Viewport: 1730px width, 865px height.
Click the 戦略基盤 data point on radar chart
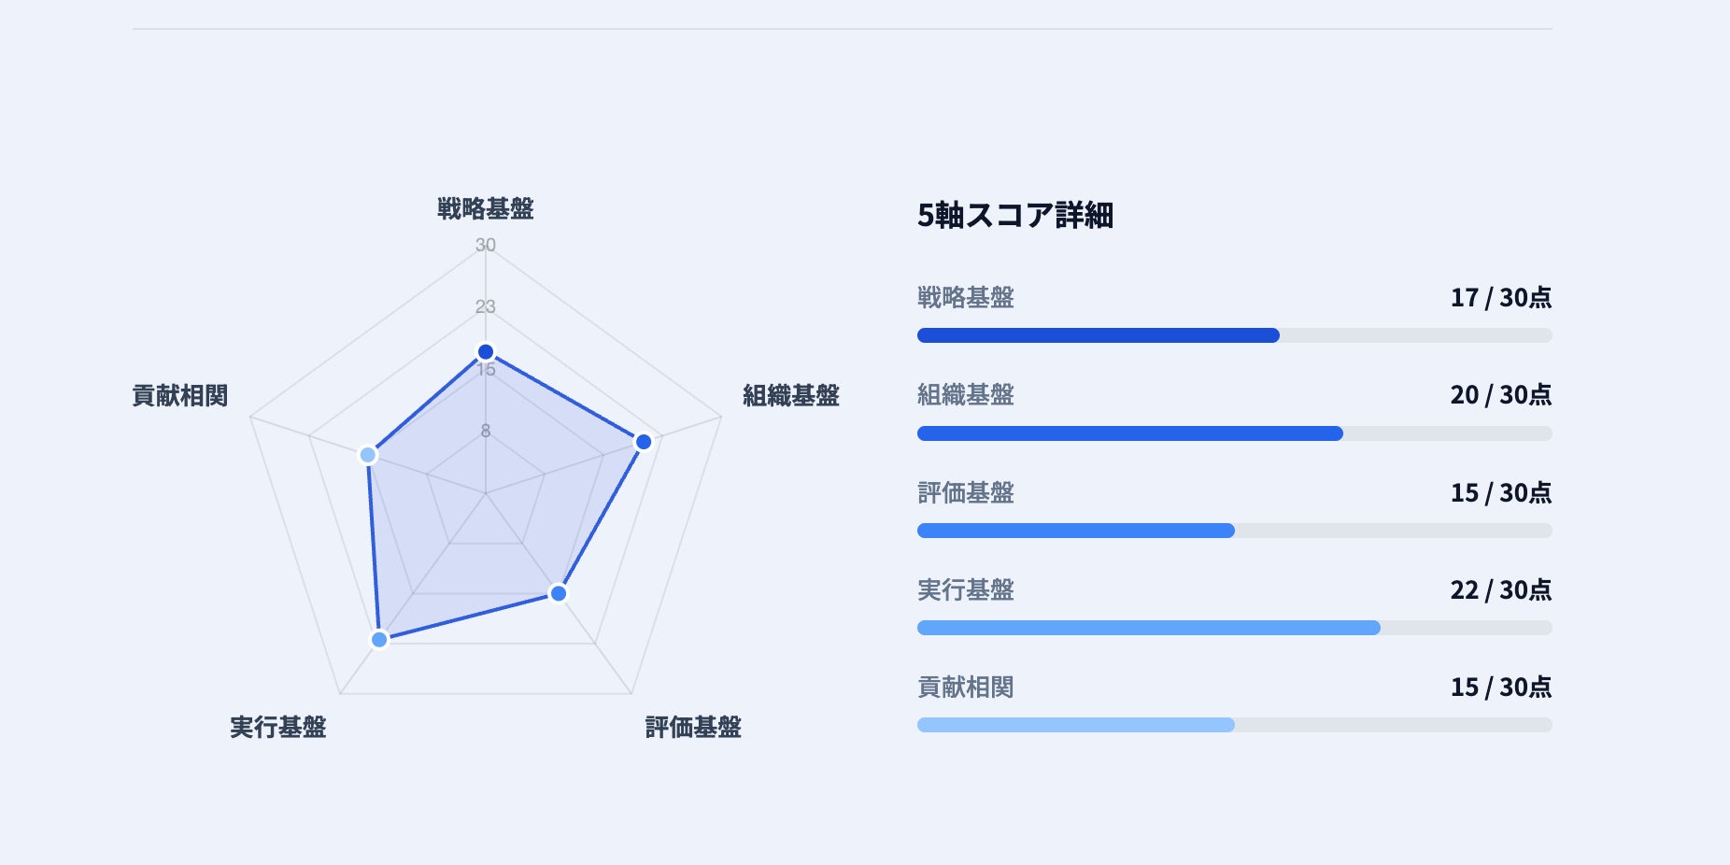tap(486, 352)
